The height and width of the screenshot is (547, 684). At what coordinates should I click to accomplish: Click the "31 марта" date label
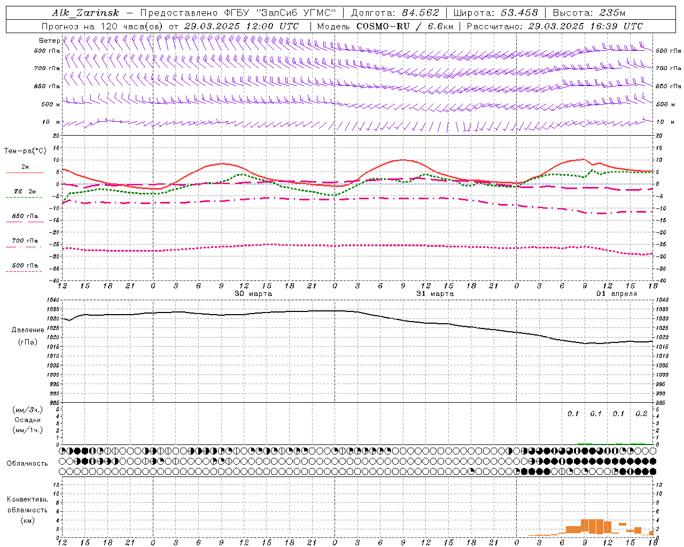click(435, 294)
